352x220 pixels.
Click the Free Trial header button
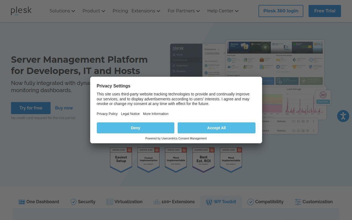[x=325, y=11]
